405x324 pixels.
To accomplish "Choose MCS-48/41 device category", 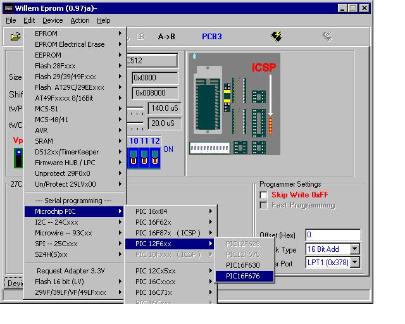I will tap(74, 120).
